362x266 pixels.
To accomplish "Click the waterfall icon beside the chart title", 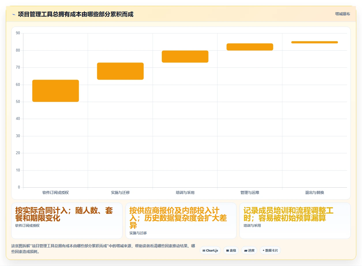I will pyautogui.click(x=14, y=14).
